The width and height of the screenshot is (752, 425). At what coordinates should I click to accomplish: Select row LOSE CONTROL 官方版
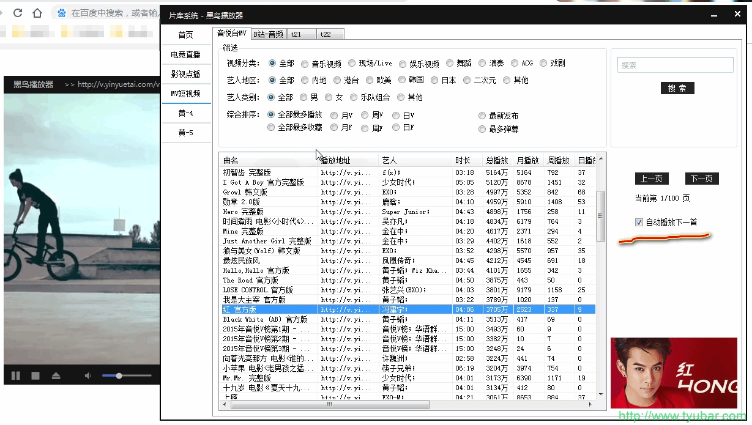(x=408, y=290)
